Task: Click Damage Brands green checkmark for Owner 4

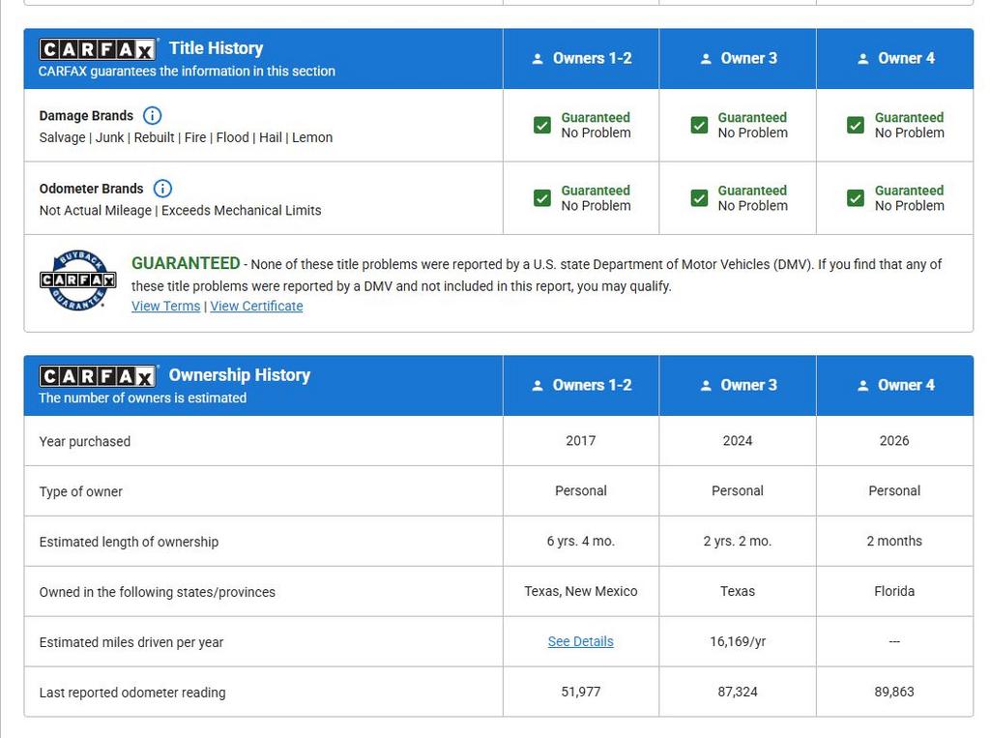Action: tap(856, 125)
